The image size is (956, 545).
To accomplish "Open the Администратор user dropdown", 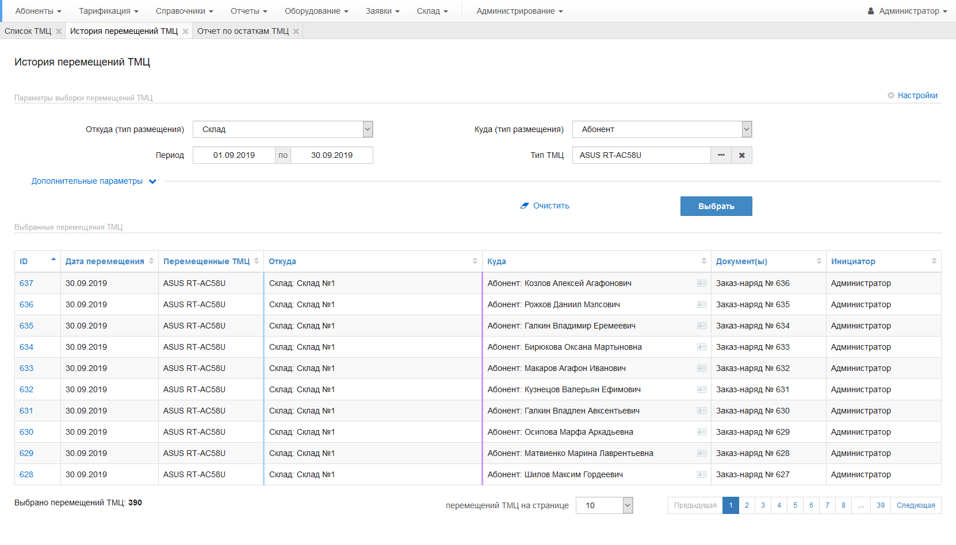I will (907, 11).
